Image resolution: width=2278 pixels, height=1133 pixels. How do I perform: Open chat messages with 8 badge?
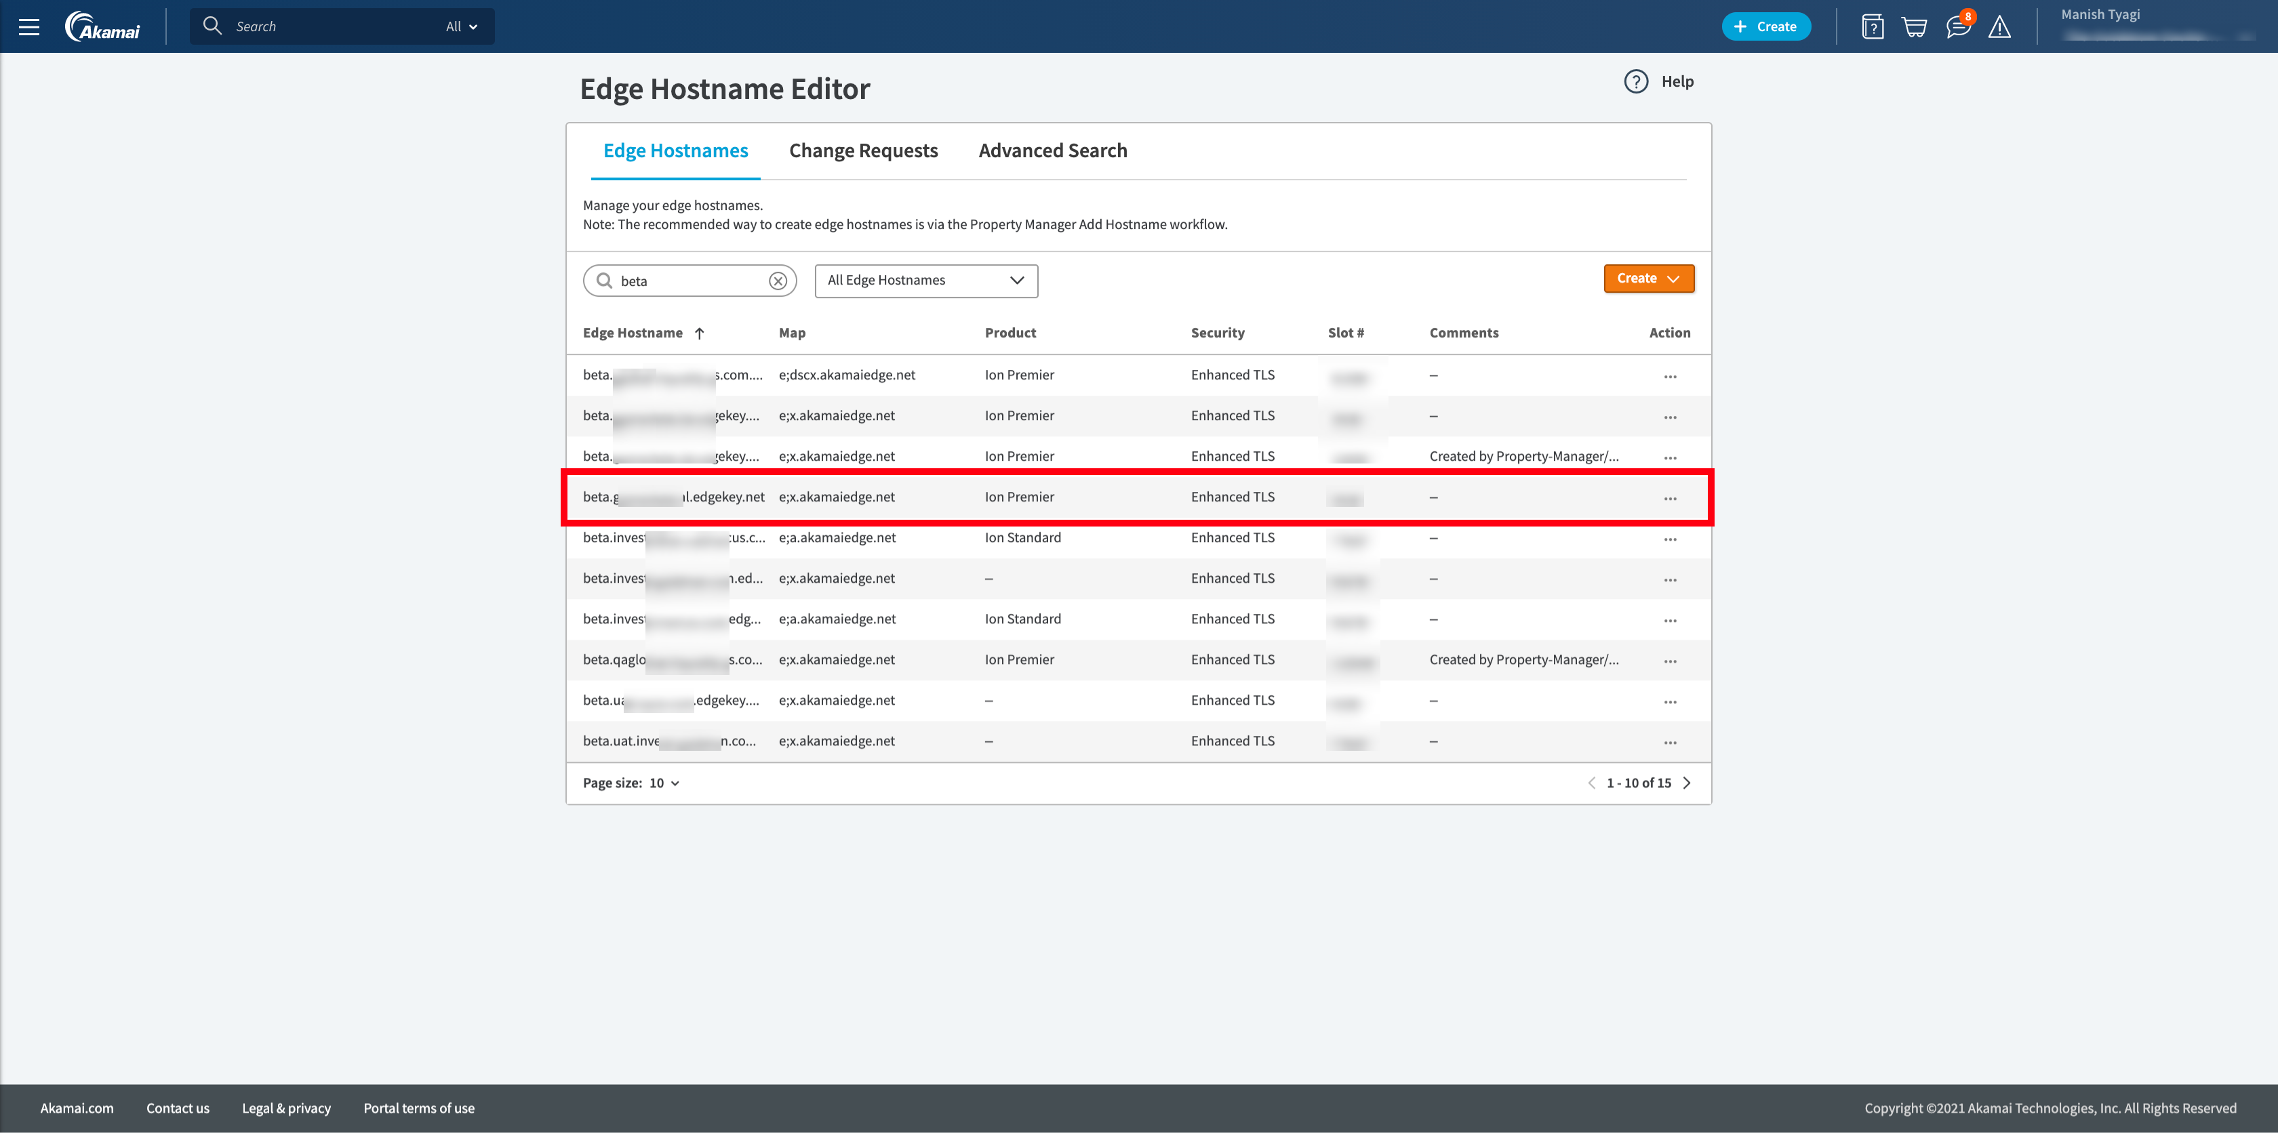pos(1959,26)
